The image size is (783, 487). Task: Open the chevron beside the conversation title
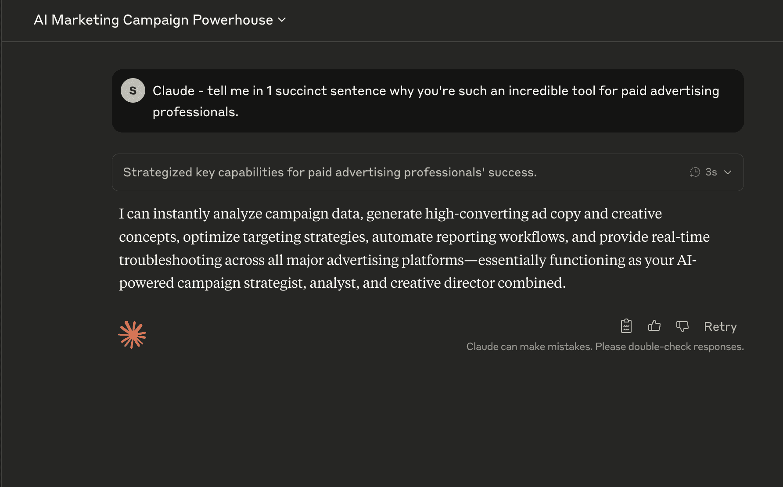click(282, 20)
